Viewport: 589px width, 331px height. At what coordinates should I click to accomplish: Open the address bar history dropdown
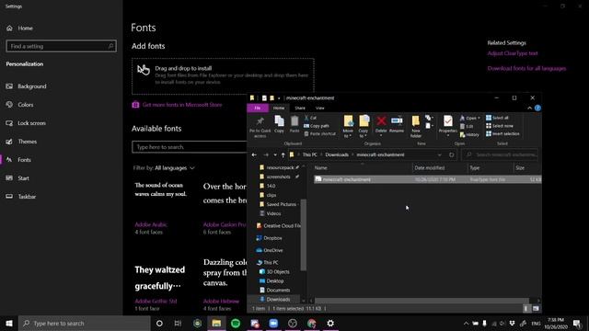439,154
